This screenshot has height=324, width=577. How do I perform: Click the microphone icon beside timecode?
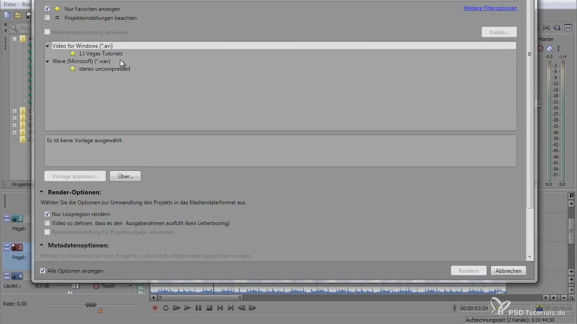pos(454,308)
